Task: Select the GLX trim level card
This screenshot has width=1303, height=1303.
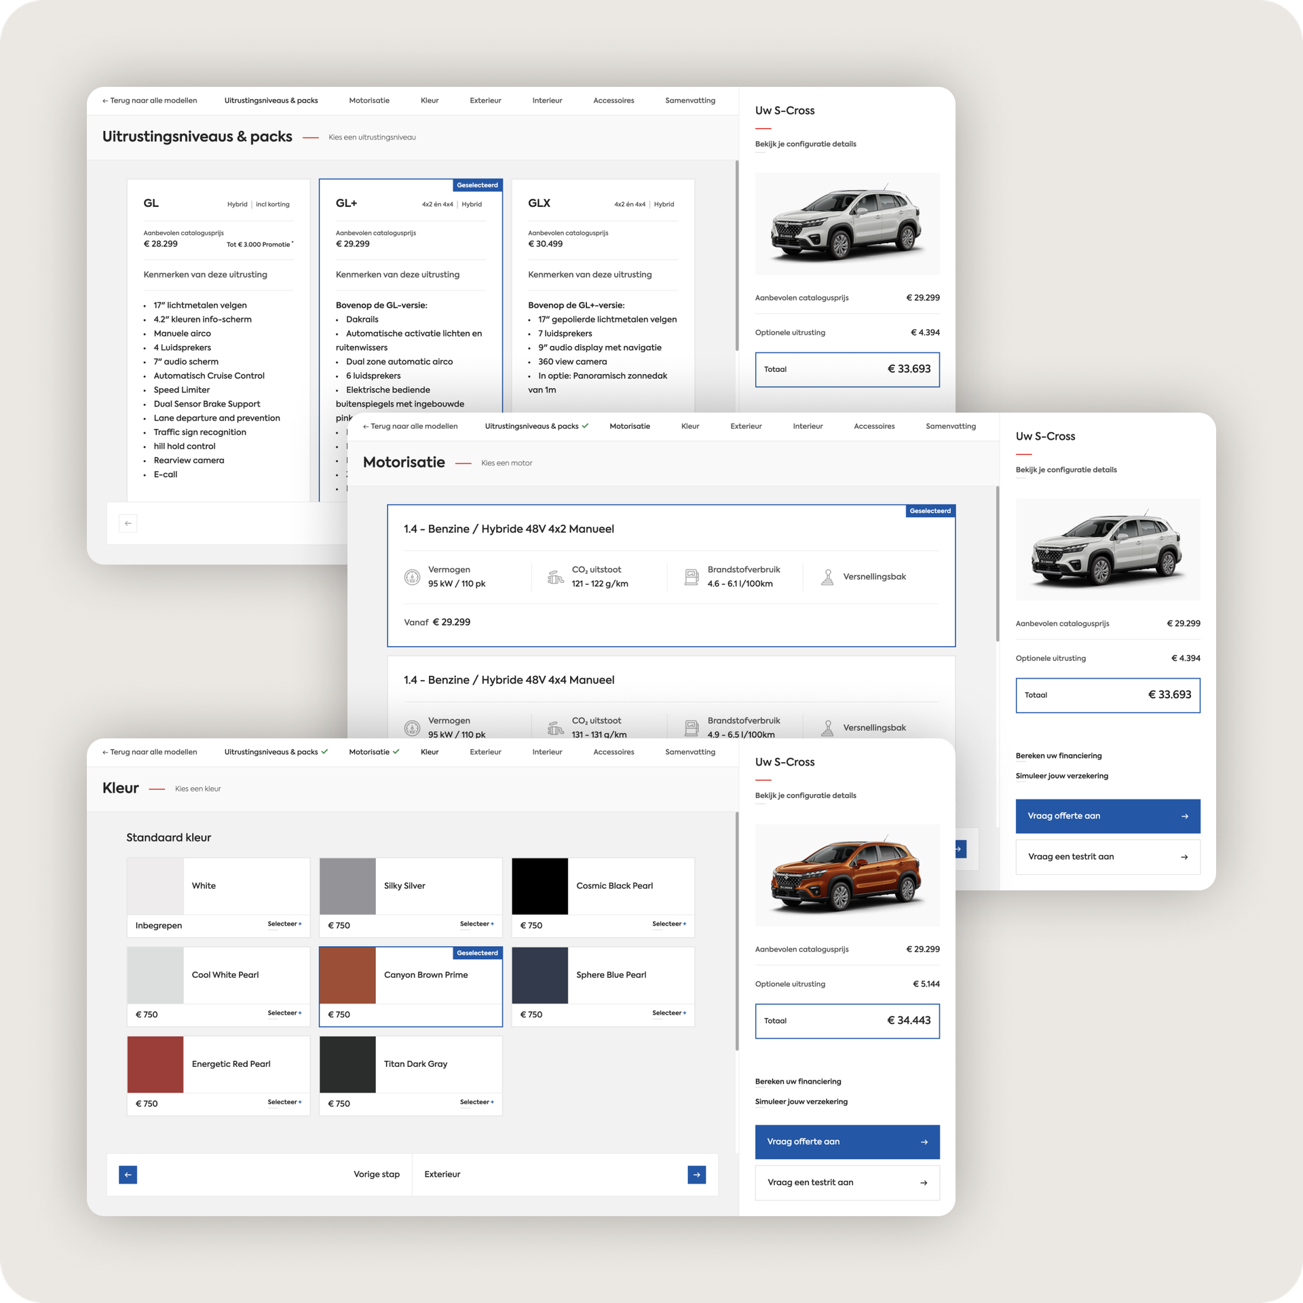Action: tap(603, 296)
